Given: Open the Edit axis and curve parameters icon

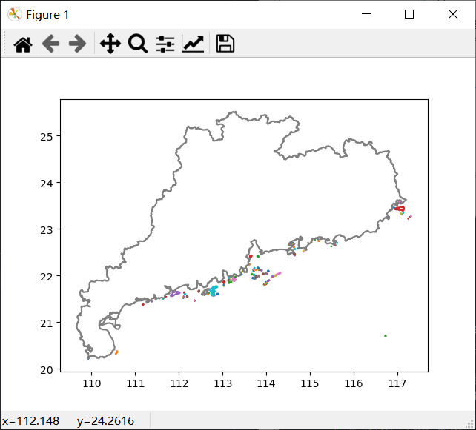Looking at the screenshot, I should click(x=193, y=44).
